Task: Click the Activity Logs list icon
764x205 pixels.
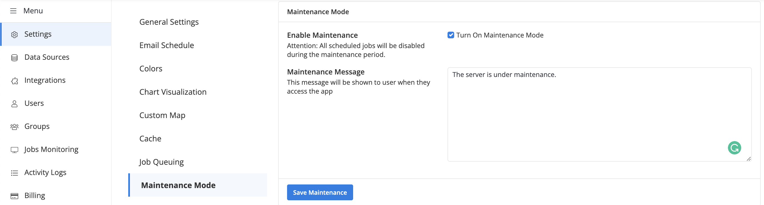Action: coord(14,173)
